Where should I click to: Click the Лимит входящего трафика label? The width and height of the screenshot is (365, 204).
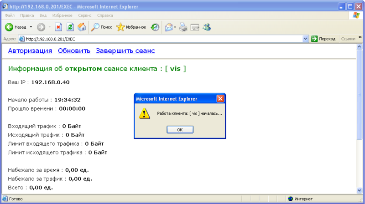click(43, 144)
